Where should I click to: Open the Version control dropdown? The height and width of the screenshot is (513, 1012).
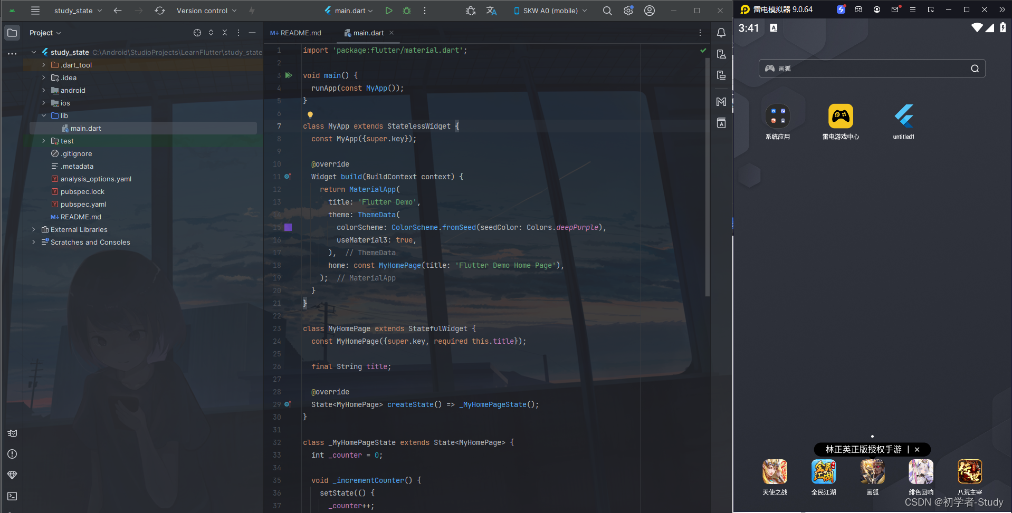click(207, 11)
